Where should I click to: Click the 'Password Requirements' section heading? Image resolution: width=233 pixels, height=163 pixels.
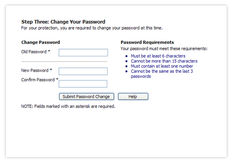point(147,42)
